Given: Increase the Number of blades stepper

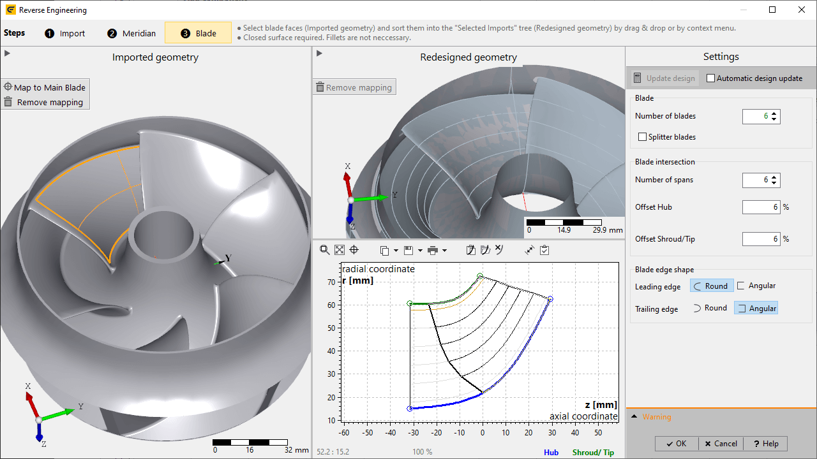Looking at the screenshot, I should coord(774,113).
